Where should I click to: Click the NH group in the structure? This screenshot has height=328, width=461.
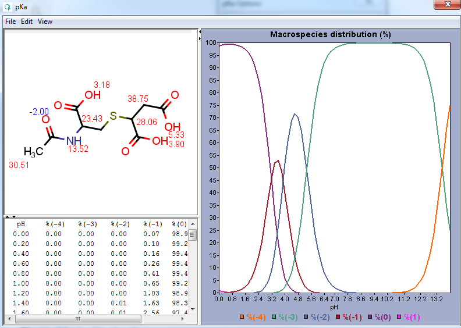coord(73,141)
